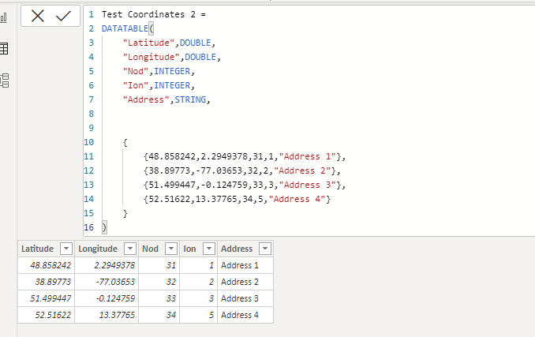
Task: Click the longitude cell -0.124759
Action: point(107,298)
